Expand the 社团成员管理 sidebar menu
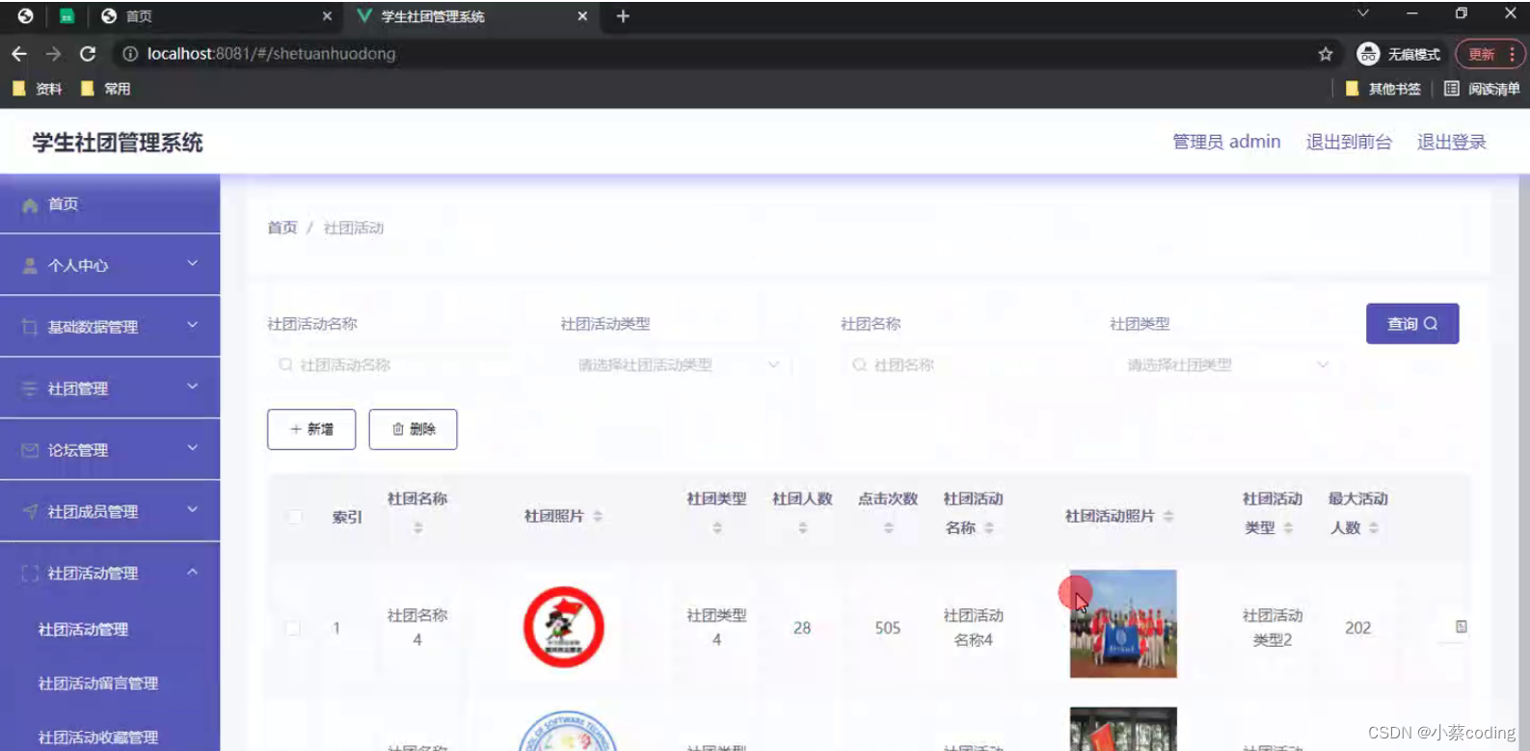The width and height of the screenshot is (1530, 751). pyautogui.click(x=192, y=509)
